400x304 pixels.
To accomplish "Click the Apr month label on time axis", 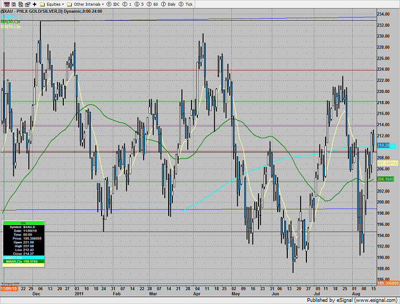I will [x=197, y=294].
